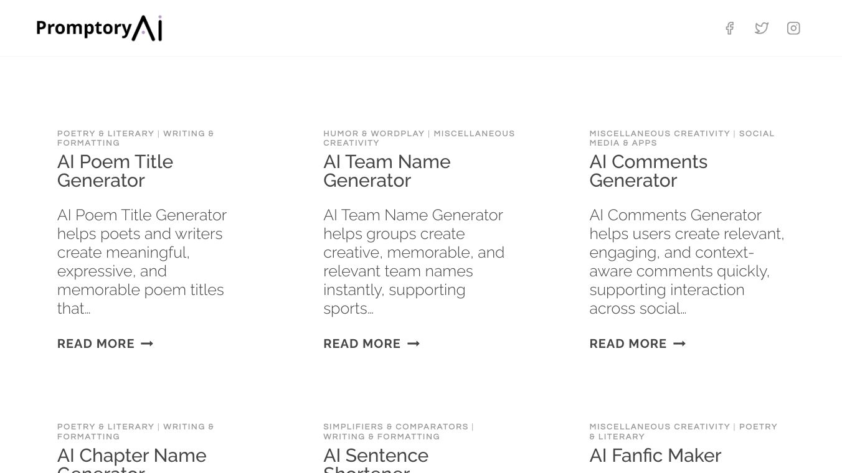The image size is (842, 473).
Task: Open AI Team Name Generator heading
Action: 387,171
